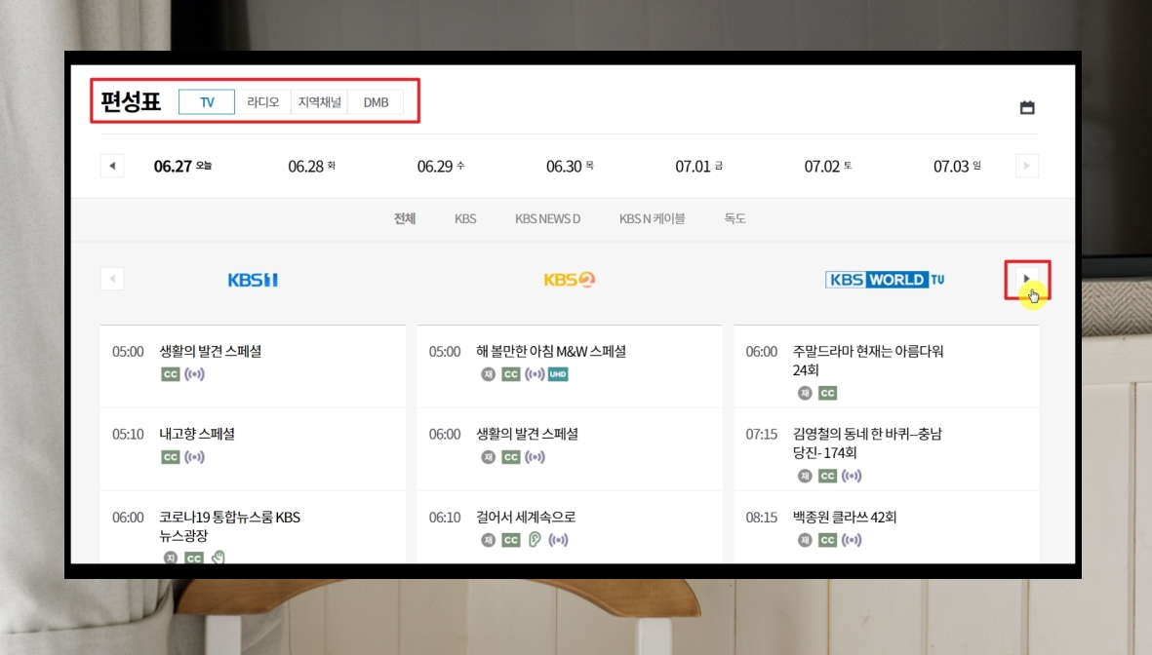Click audio icon under 김영철의 동네 한 바퀴
This screenshot has width=1152, height=655.
[x=852, y=476]
